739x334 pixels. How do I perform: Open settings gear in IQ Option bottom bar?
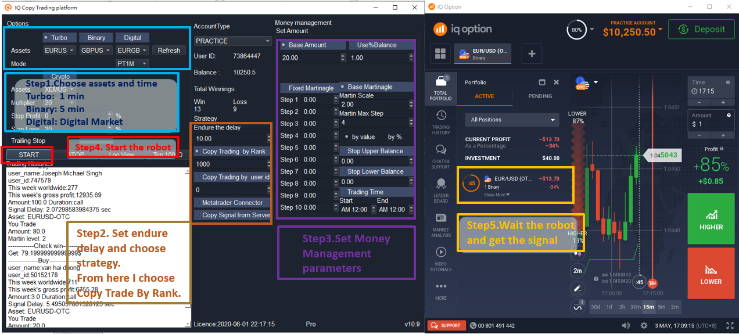644,325
